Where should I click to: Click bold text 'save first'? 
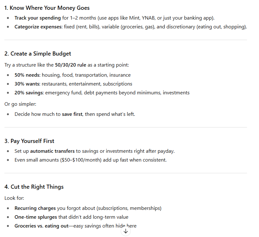(x=72, y=114)
